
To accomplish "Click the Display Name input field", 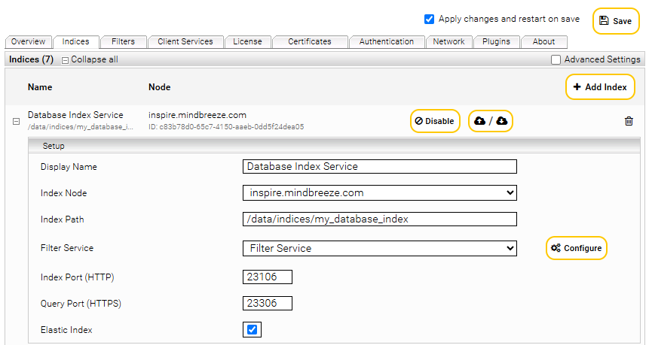I will [x=380, y=167].
